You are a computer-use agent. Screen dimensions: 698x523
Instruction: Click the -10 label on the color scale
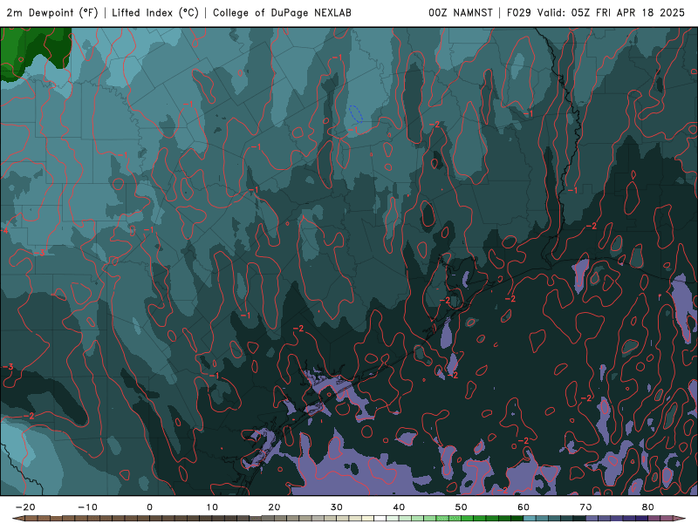click(x=87, y=507)
